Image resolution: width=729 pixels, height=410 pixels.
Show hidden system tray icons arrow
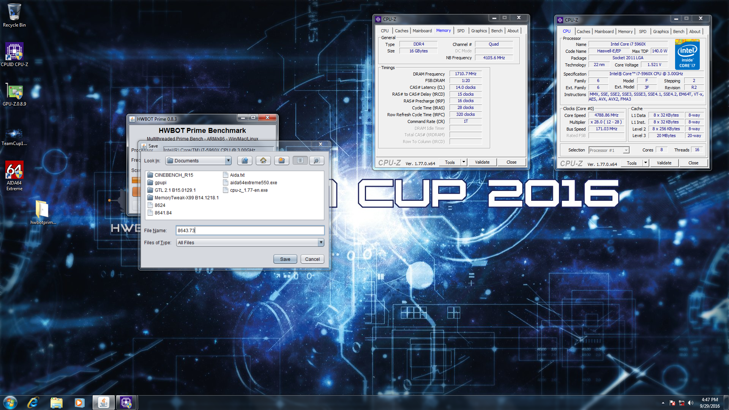(x=663, y=403)
